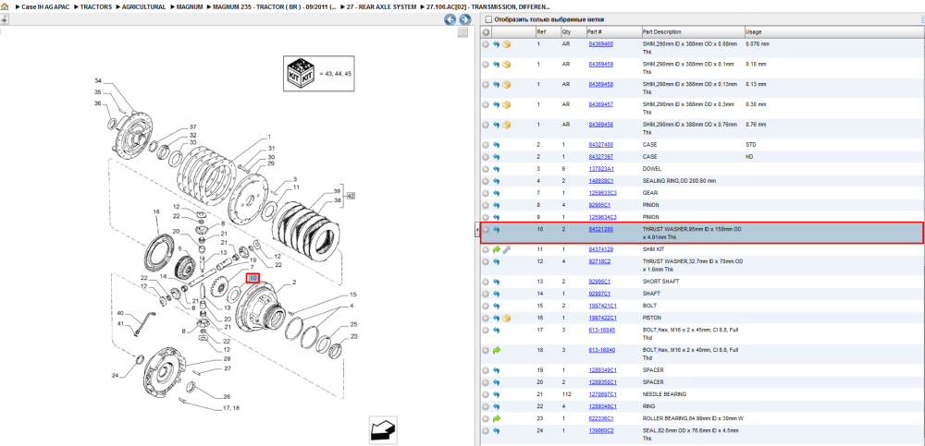The image size is (925, 446).
Task: Click the KIT legend box in diagram
Action: [319, 74]
